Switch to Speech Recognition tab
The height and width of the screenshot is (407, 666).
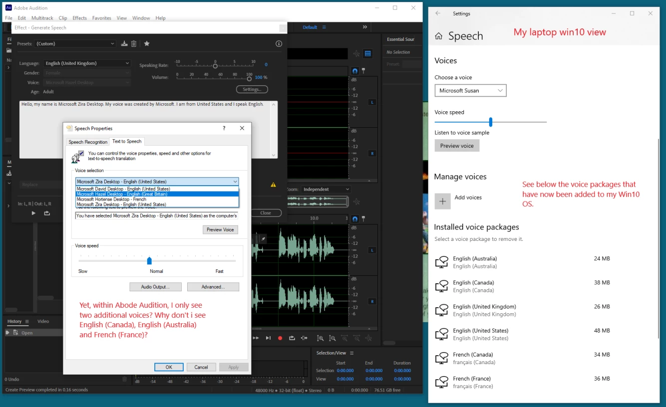point(88,142)
